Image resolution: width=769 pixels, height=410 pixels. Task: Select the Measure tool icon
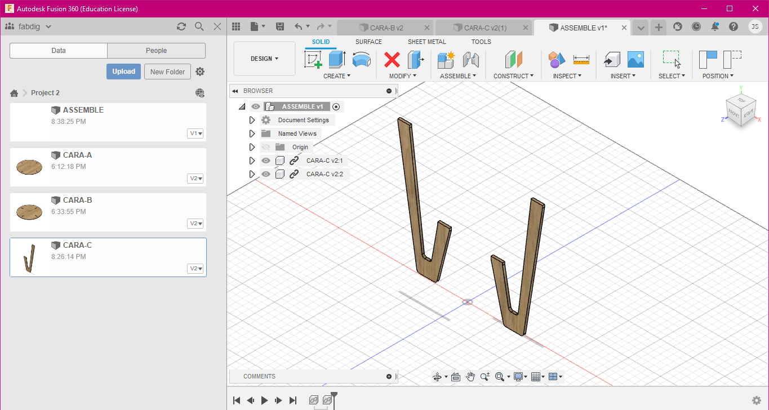click(581, 59)
